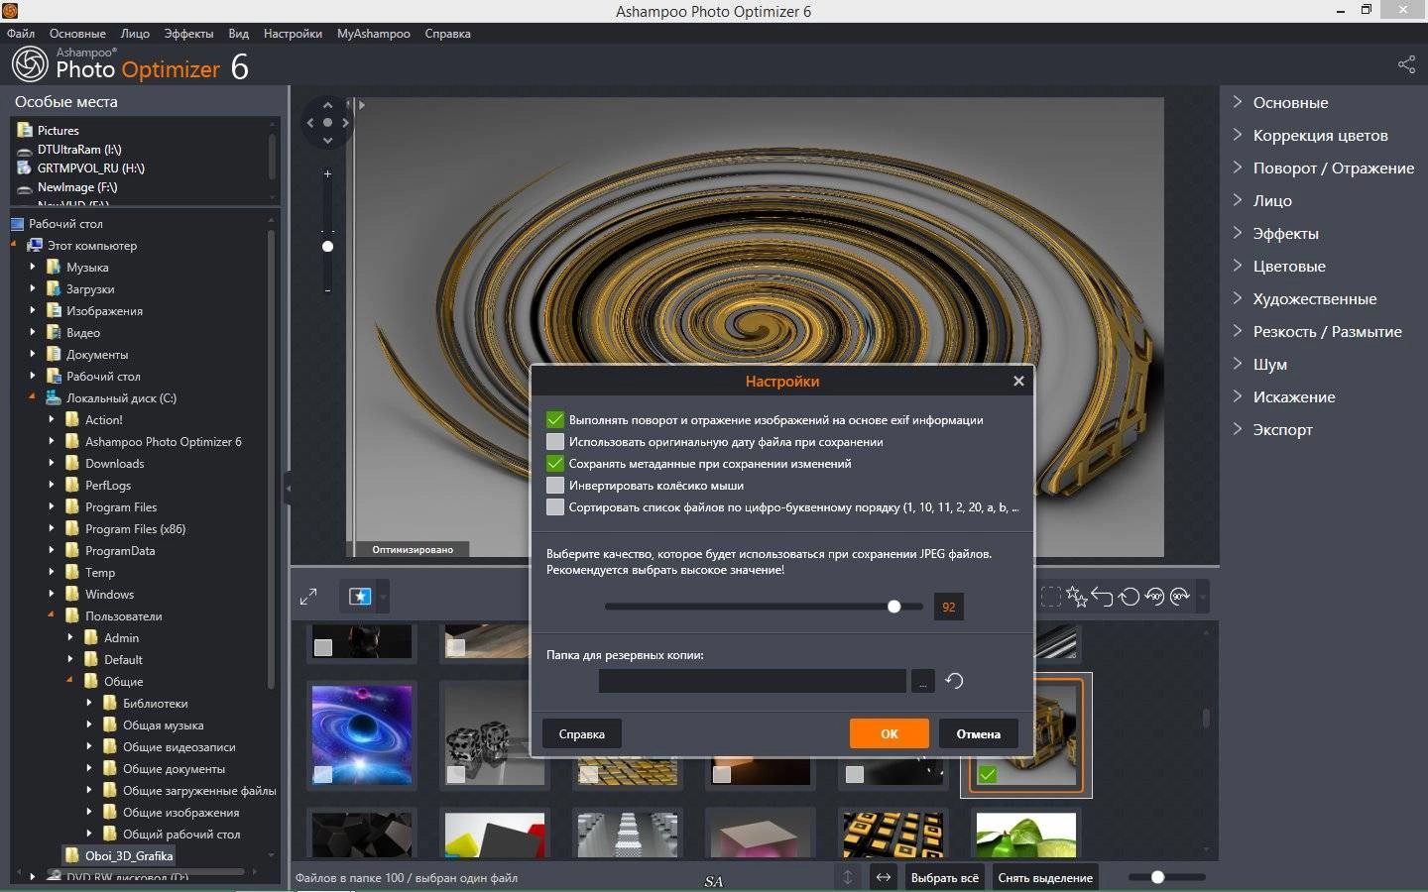Expand the Музыка folder tree node
Viewport: 1428px width, 892px height.
pyautogui.click(x=33, y=267)
